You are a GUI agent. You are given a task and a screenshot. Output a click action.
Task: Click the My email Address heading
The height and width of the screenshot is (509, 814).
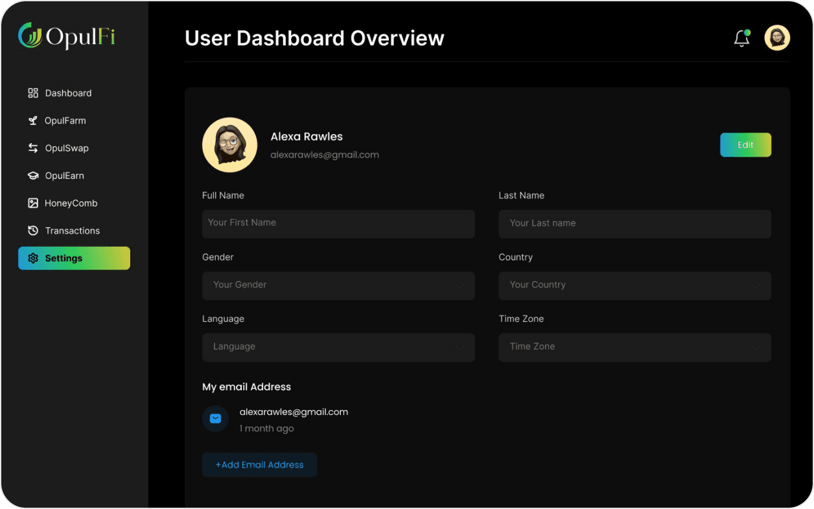click(246, 387)
